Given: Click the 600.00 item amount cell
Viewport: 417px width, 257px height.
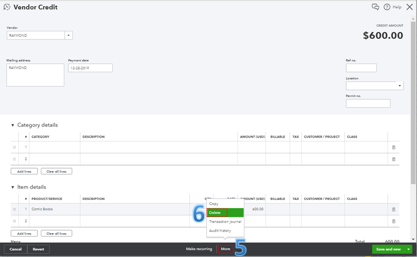Looking at the screenshot, I should [x=254, y=209].
